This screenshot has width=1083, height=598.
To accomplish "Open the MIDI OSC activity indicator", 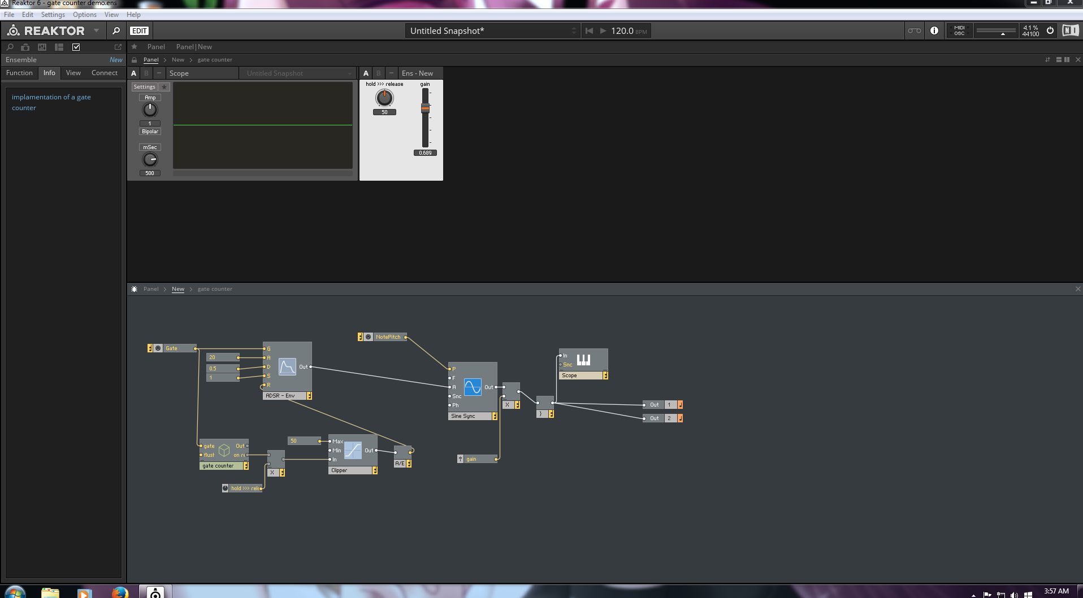I will 959,30.
